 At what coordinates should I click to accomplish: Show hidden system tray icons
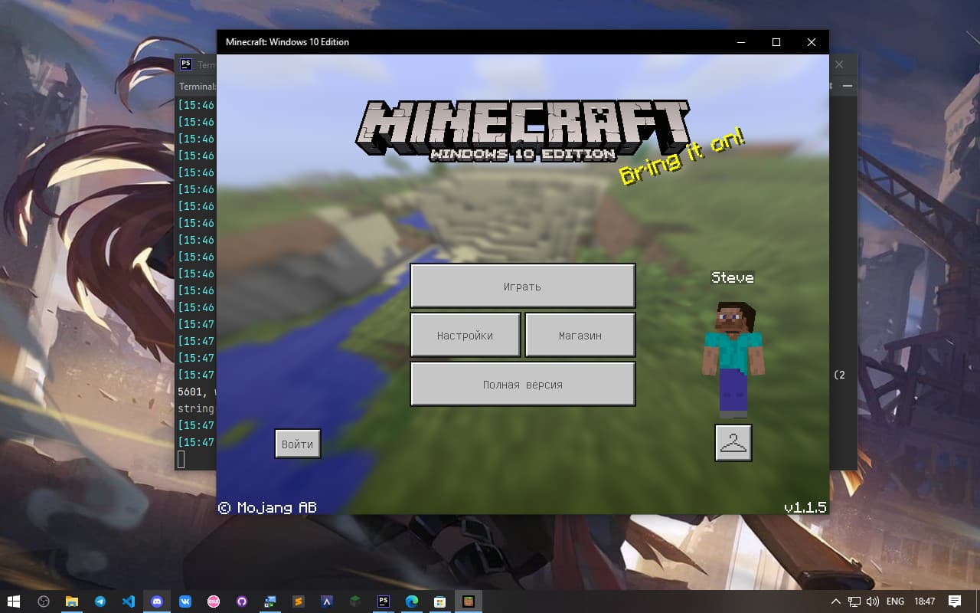[835, 602]
